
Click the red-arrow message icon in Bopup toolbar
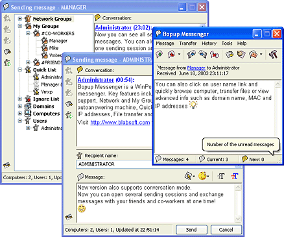pyautogui.click(x=172, y=55)
